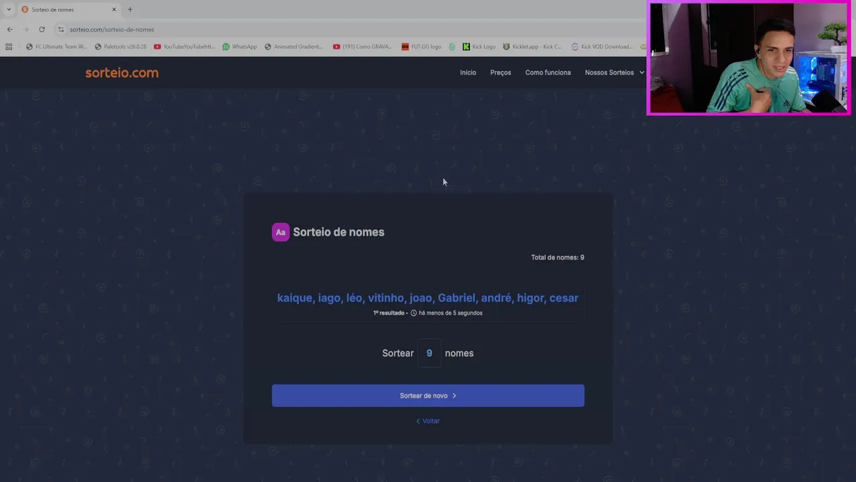Click the webcam overlay thumbnail
The image size is (856, 482).
(x=748, y=58)
